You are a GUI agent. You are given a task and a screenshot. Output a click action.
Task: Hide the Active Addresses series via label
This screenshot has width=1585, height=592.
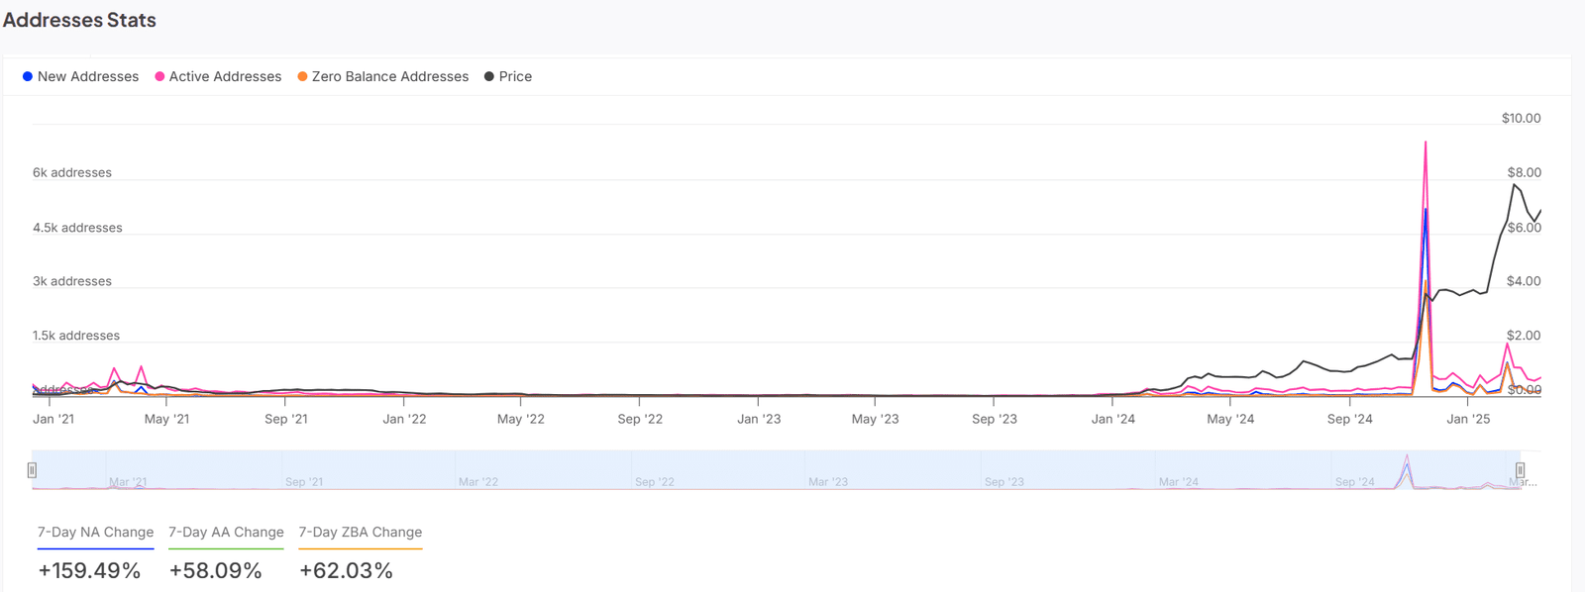(225, 76)
